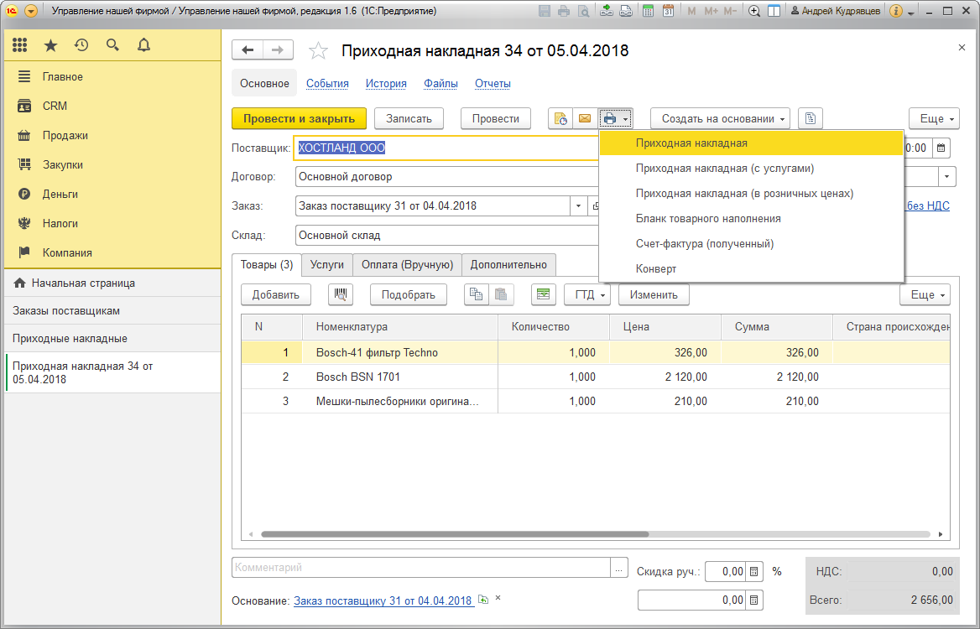Open Заказ поставщику 31 basis link
Viewport: 980px width, 629px height.
383,600
